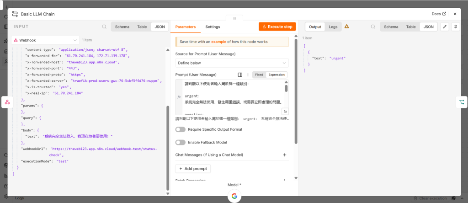Open the Settings tab
Image resolution: width=468 pixels, height=203 pixels.
pos(213,27)
